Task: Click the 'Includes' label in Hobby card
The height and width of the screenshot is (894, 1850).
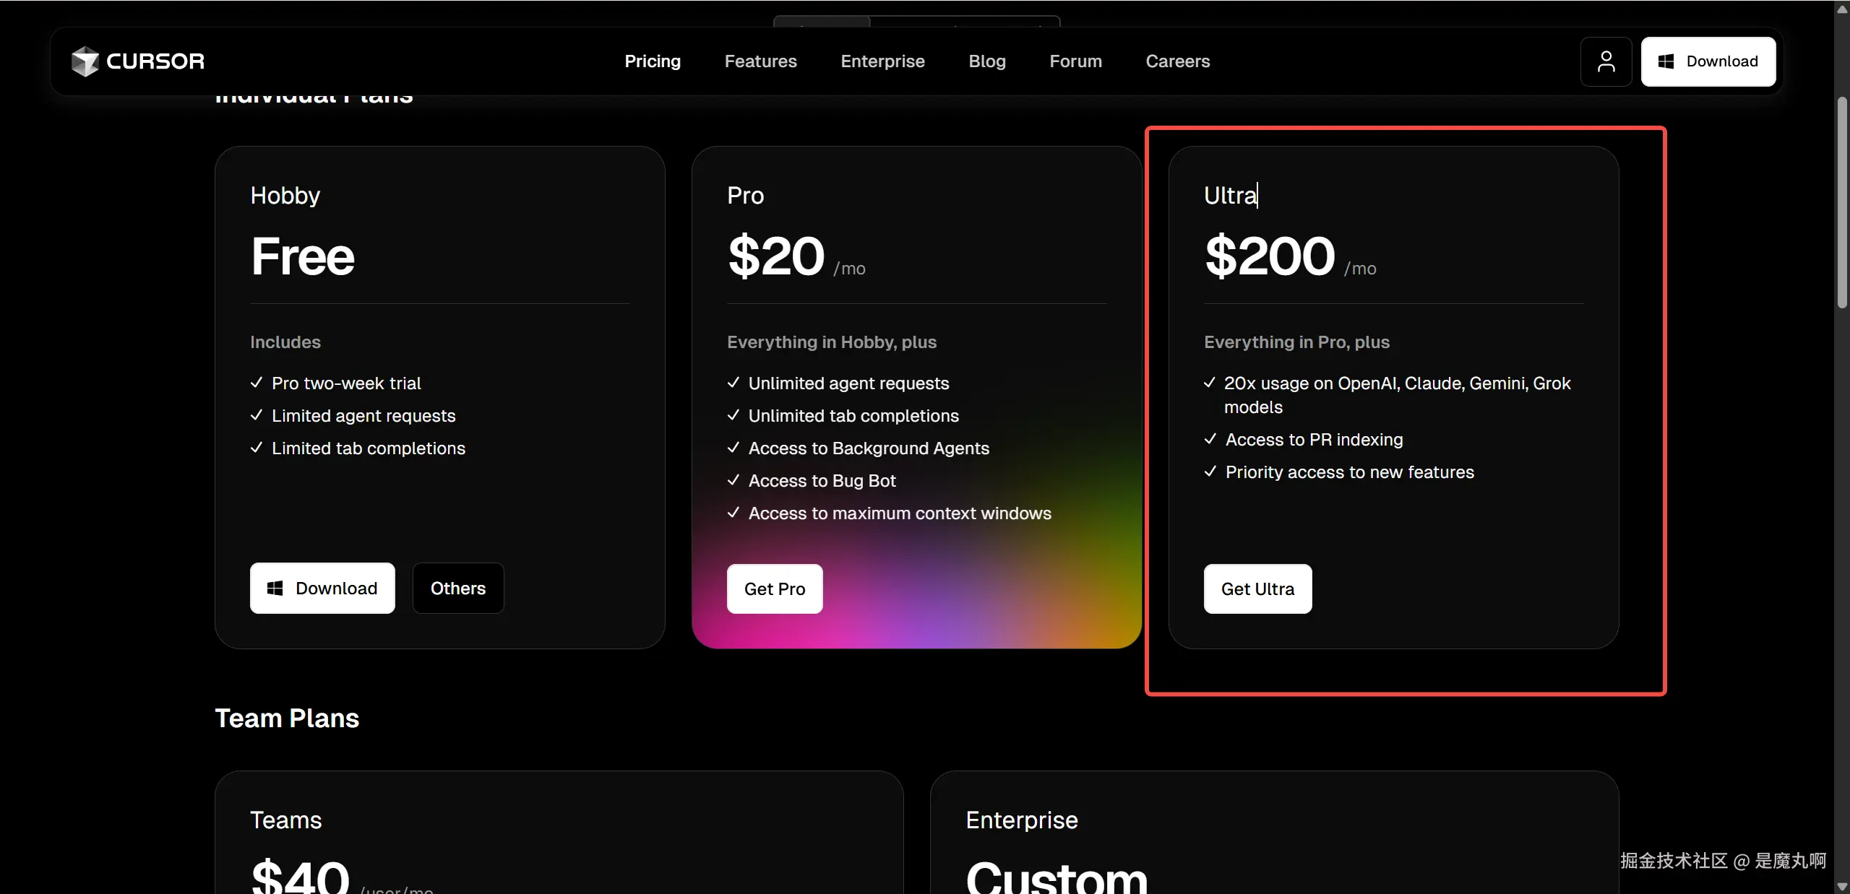Action: [285, 342]
